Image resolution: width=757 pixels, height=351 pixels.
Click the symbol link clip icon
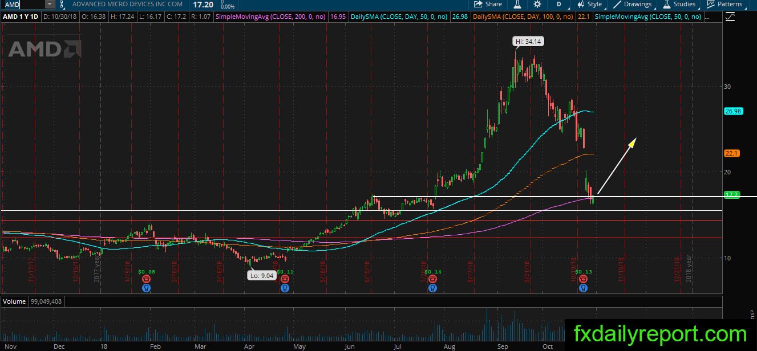62,4
